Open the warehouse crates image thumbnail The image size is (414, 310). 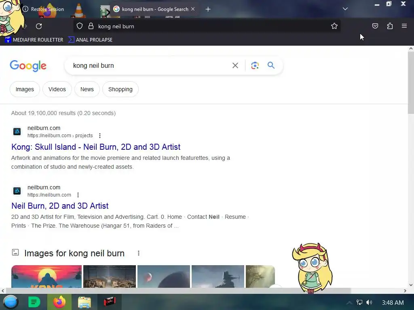tap(110, 276)
